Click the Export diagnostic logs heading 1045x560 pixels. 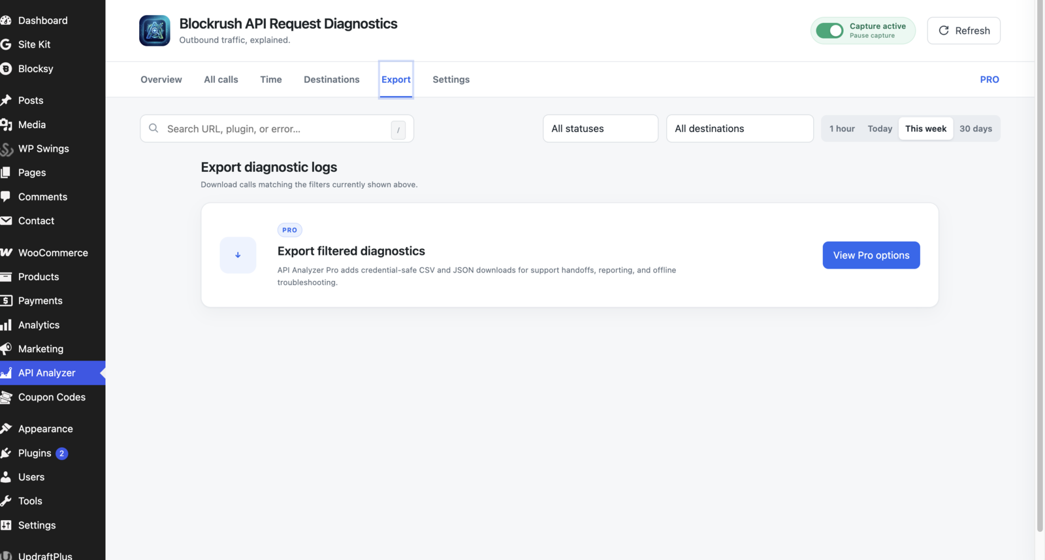[x=268, y=167]
